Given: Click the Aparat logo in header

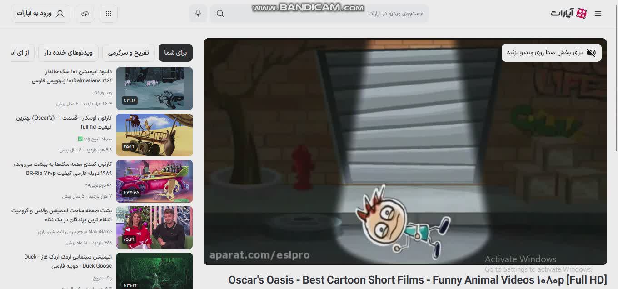Looking at the screenshot, I should coord(569,14).
